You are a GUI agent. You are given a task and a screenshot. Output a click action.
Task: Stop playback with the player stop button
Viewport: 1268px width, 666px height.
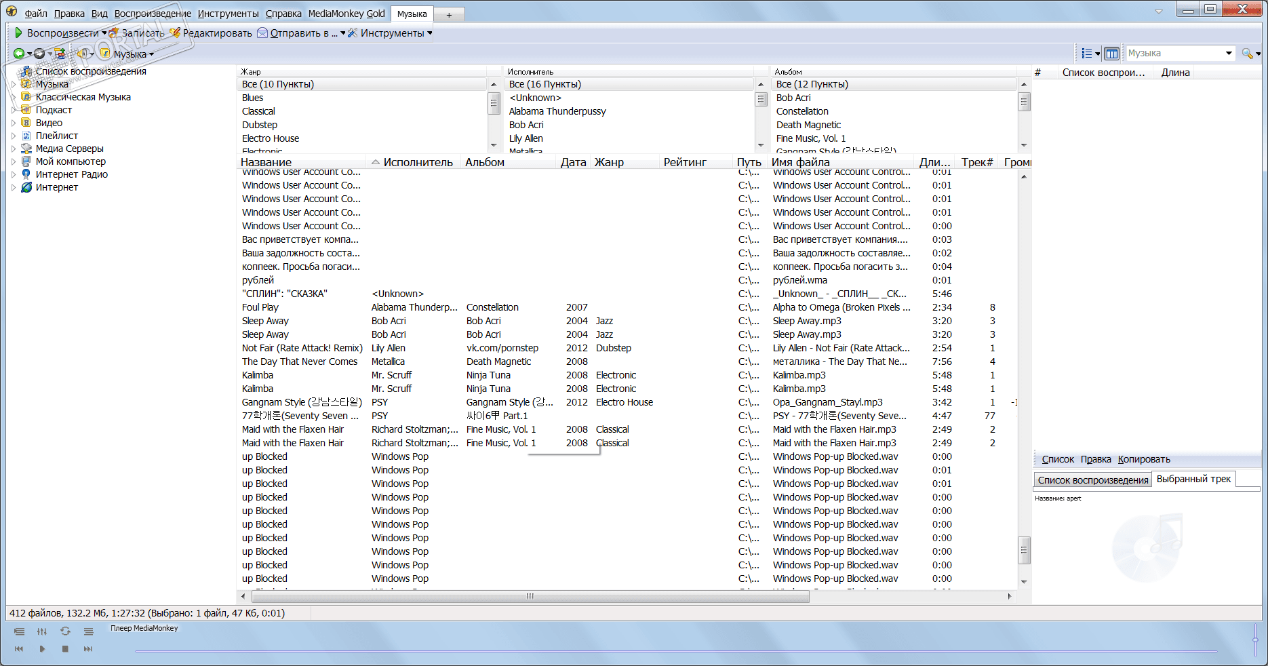[x=65, y=649]
